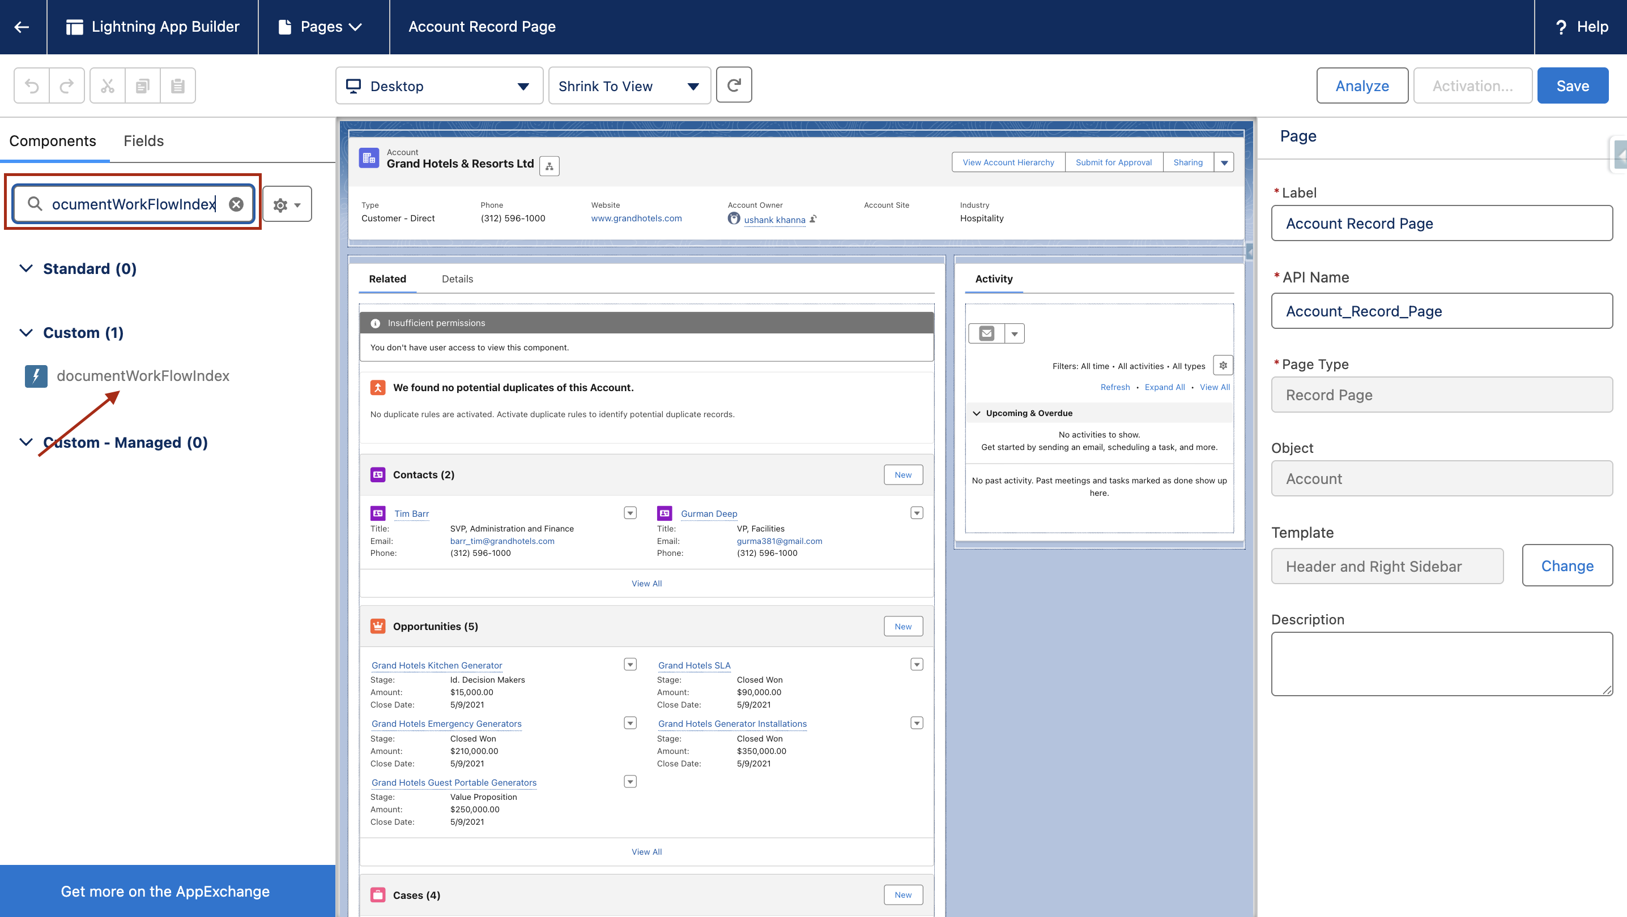Click the redo icon in toolbar
Screen dimensions: 1627x917
pos(67,85)
